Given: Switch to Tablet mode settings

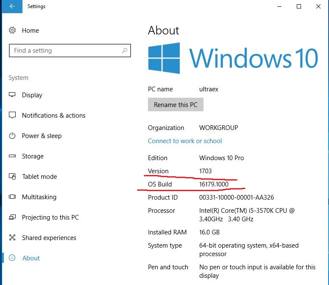Looking at the screenshot, I should (x=39, y=177).
